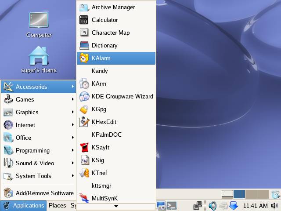
Task: Click the terminal launcher in the panel
Action: [x=172, y=205]
